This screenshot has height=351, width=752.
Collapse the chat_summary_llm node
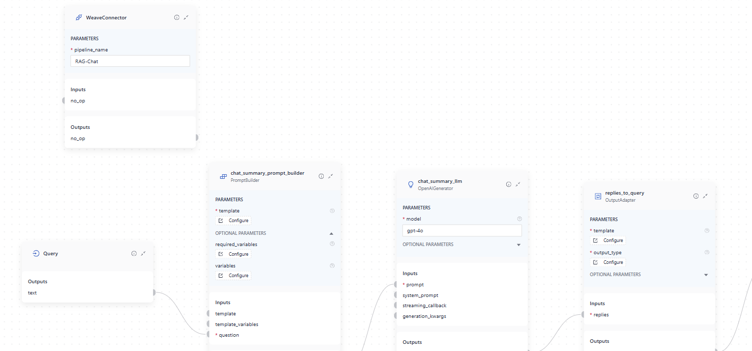(x=517, y=184)
